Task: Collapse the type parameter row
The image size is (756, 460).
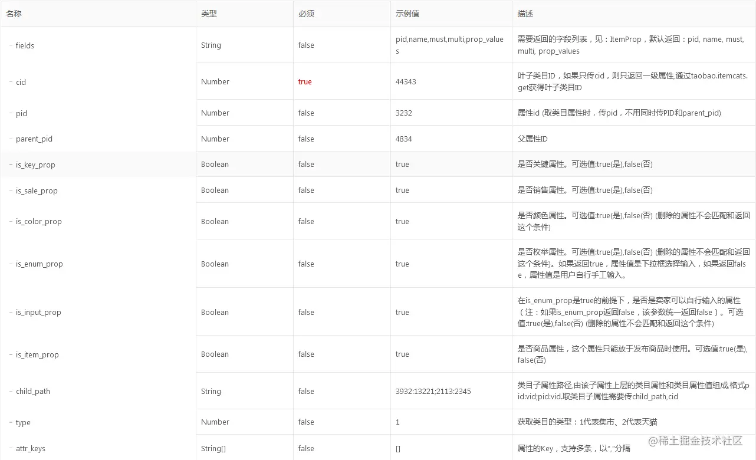Action: (x=10, y=422)
